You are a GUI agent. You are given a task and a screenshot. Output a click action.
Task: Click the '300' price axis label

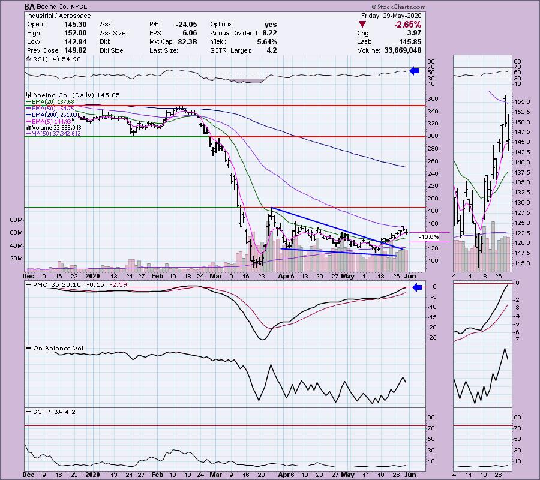(433, 136)
